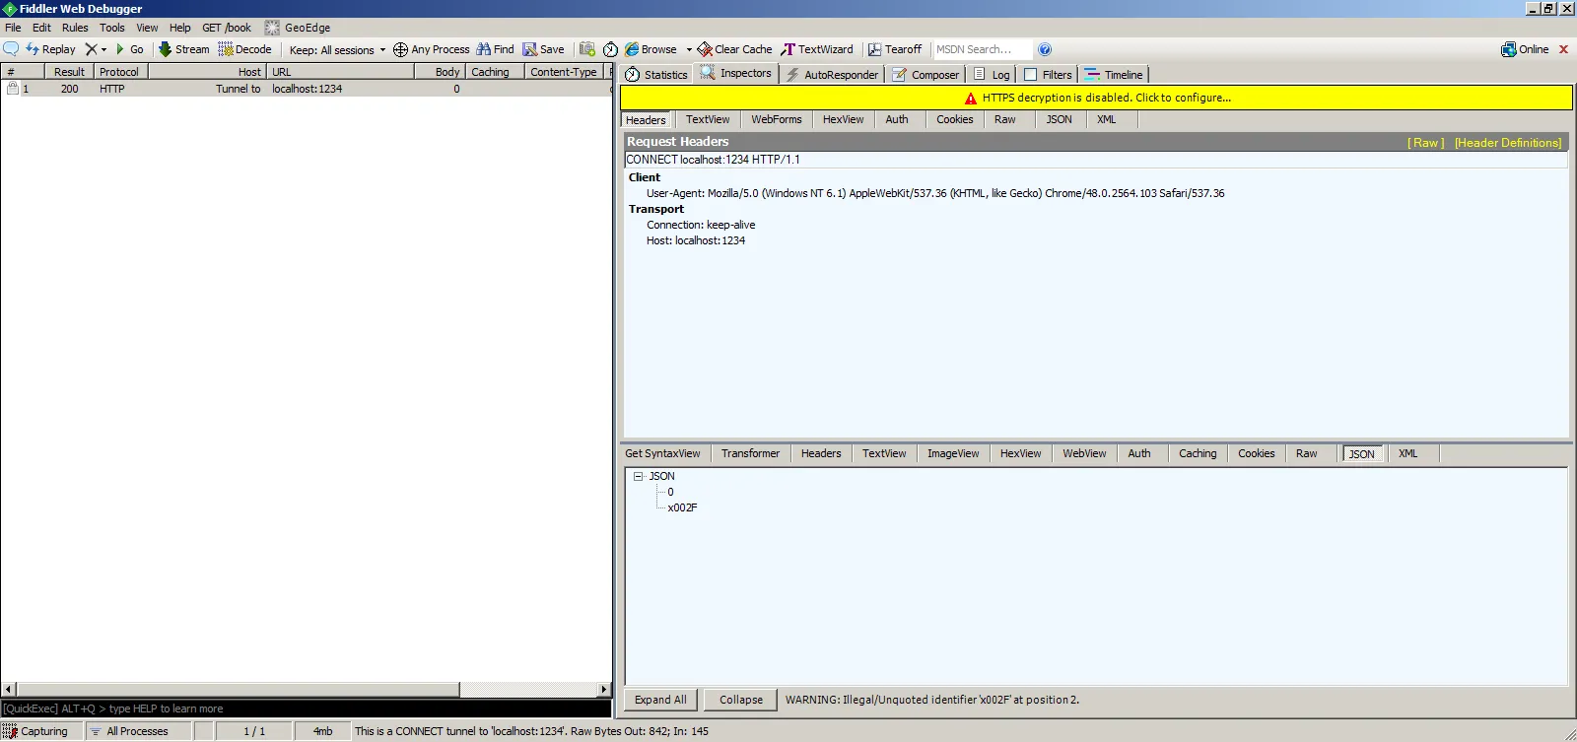The width and height of the screenshot is (1577, 742).
Task: Open the Tools menu
Action: pos(112,28)
